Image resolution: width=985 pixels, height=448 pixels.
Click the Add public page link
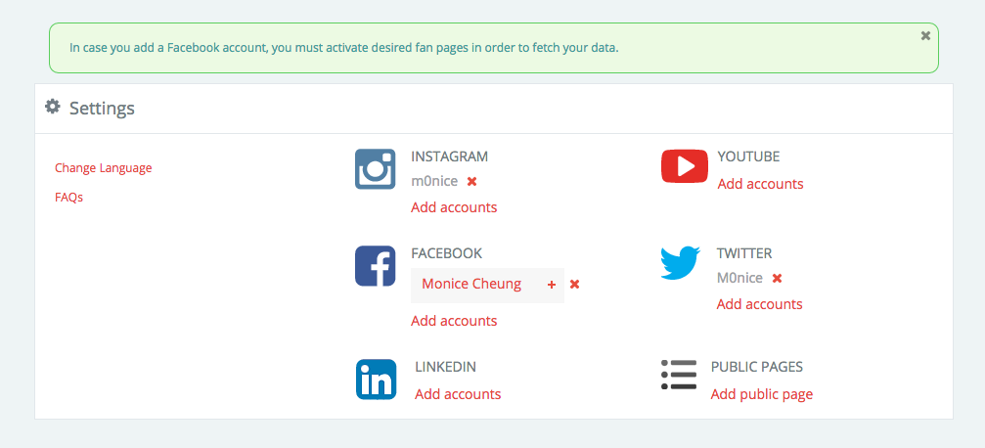[762, 394]
